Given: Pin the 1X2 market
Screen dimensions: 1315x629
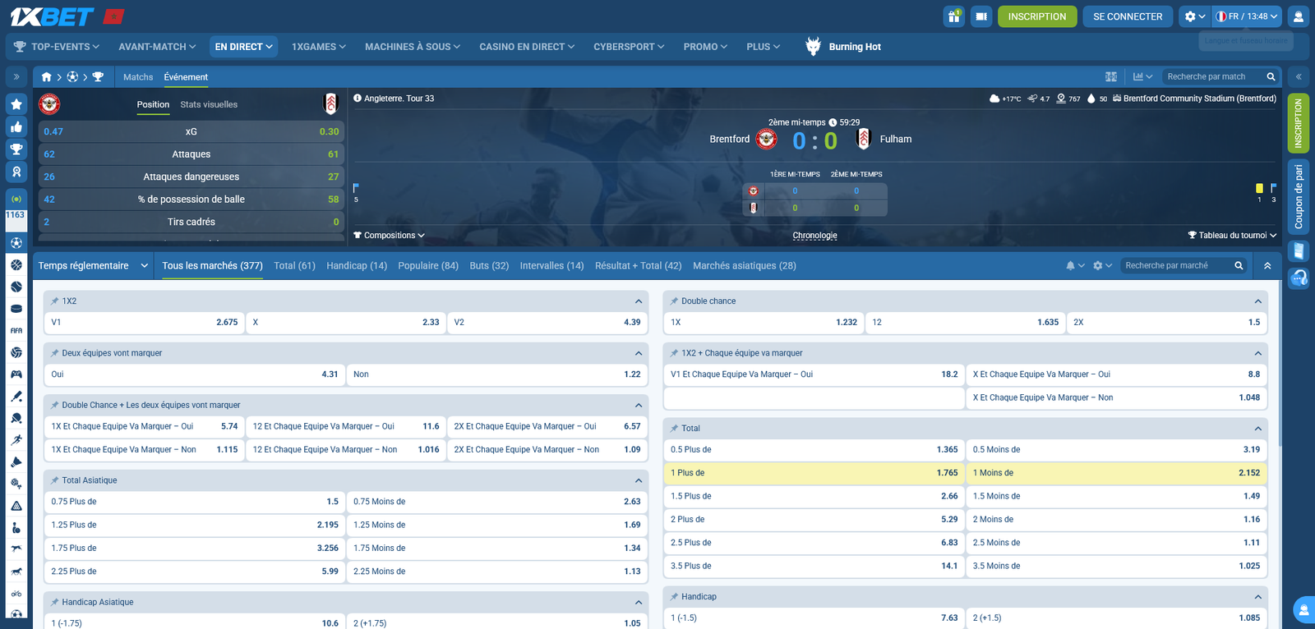Looking at the screenshot, I should [x=55, y=301].
